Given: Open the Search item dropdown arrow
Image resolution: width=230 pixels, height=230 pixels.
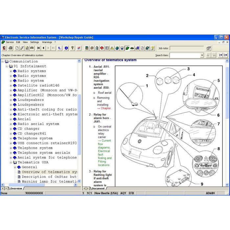Looking at the screenshot, I should click(202, 55).
